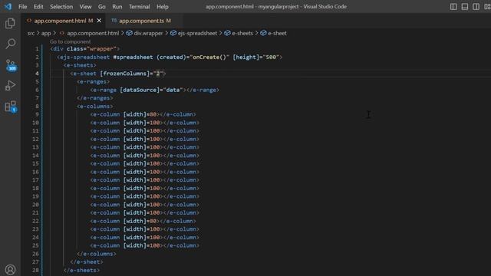
Task: Click 'onCreate()' handler on line 2
Action: (209, 58)
